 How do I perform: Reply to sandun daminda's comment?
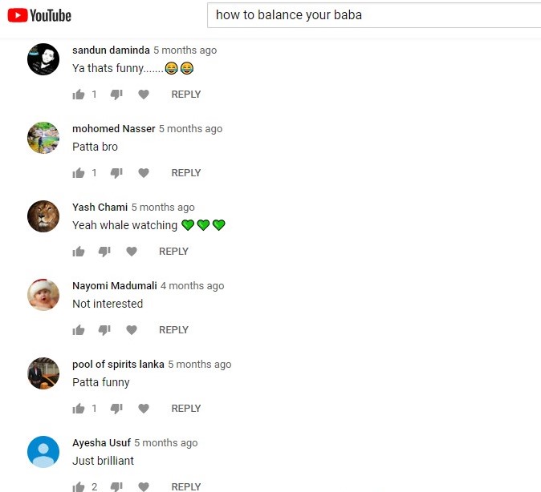(186, 95)
